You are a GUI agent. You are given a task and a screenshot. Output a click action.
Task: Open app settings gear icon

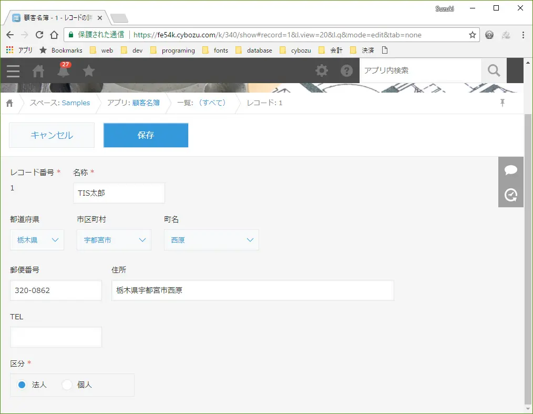coord(322,71)
